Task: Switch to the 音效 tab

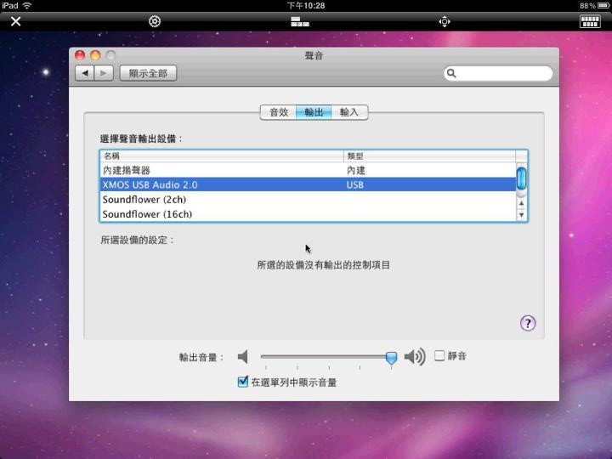Action: click(x=279, y=112)
